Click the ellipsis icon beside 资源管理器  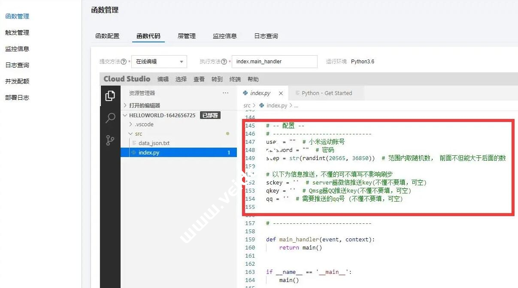(225, 93)
